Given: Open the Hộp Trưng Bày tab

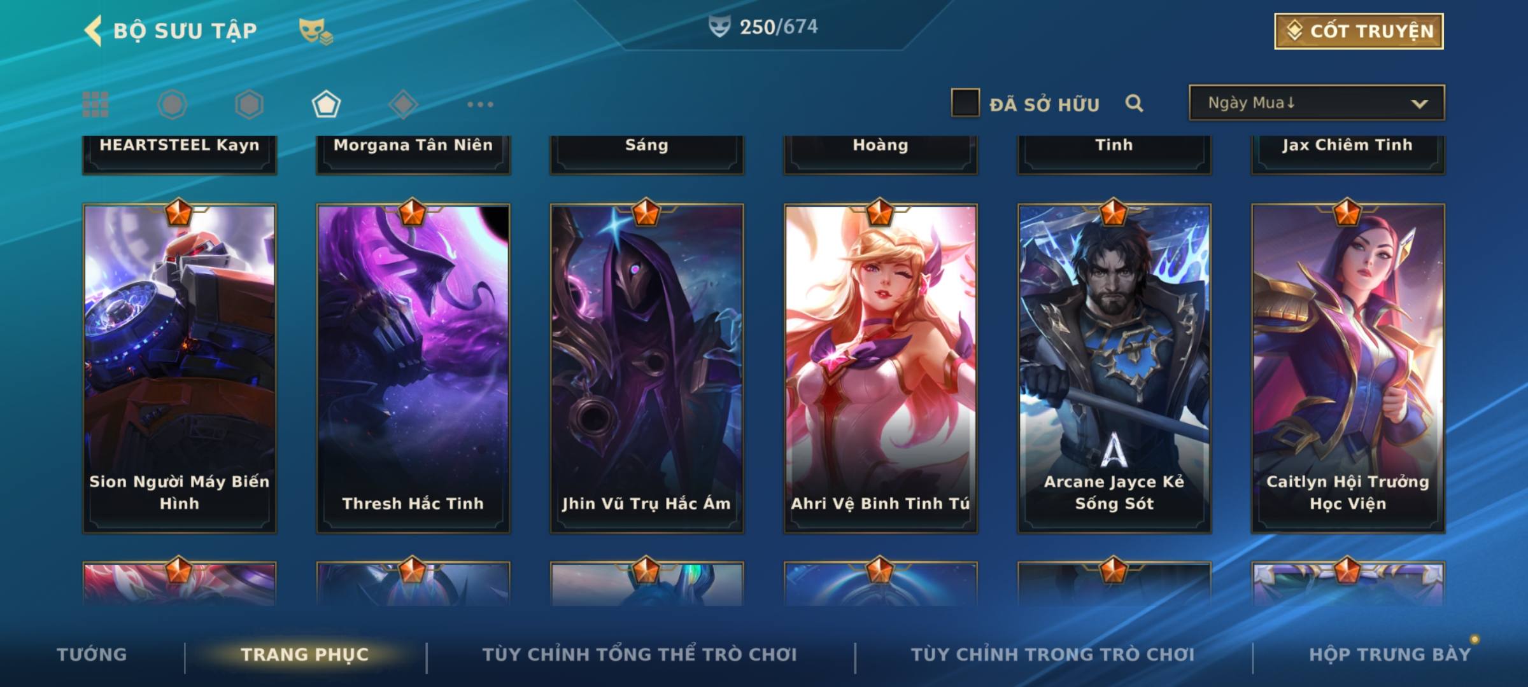Looking at the screenshot, I should (1390, 654).
